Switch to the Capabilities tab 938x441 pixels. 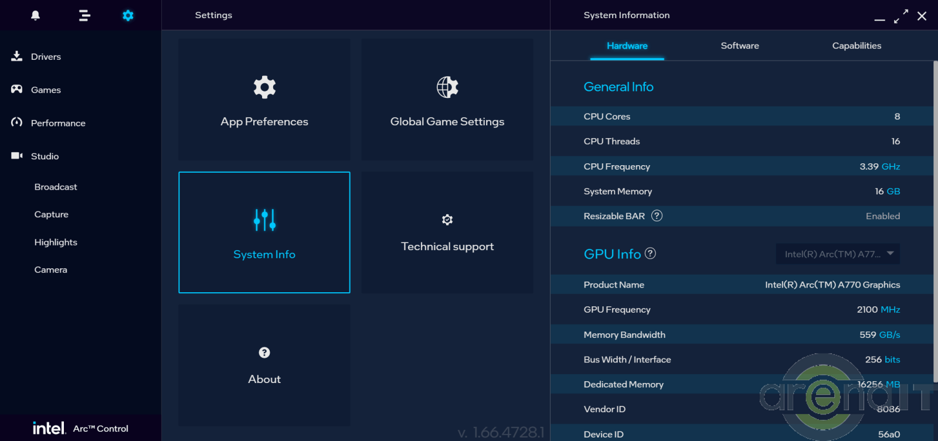[x=856, y=46]
